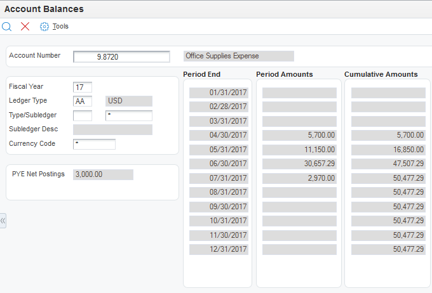
Task: Click the 2,970.00 period amount
Action: pos(299,178)
